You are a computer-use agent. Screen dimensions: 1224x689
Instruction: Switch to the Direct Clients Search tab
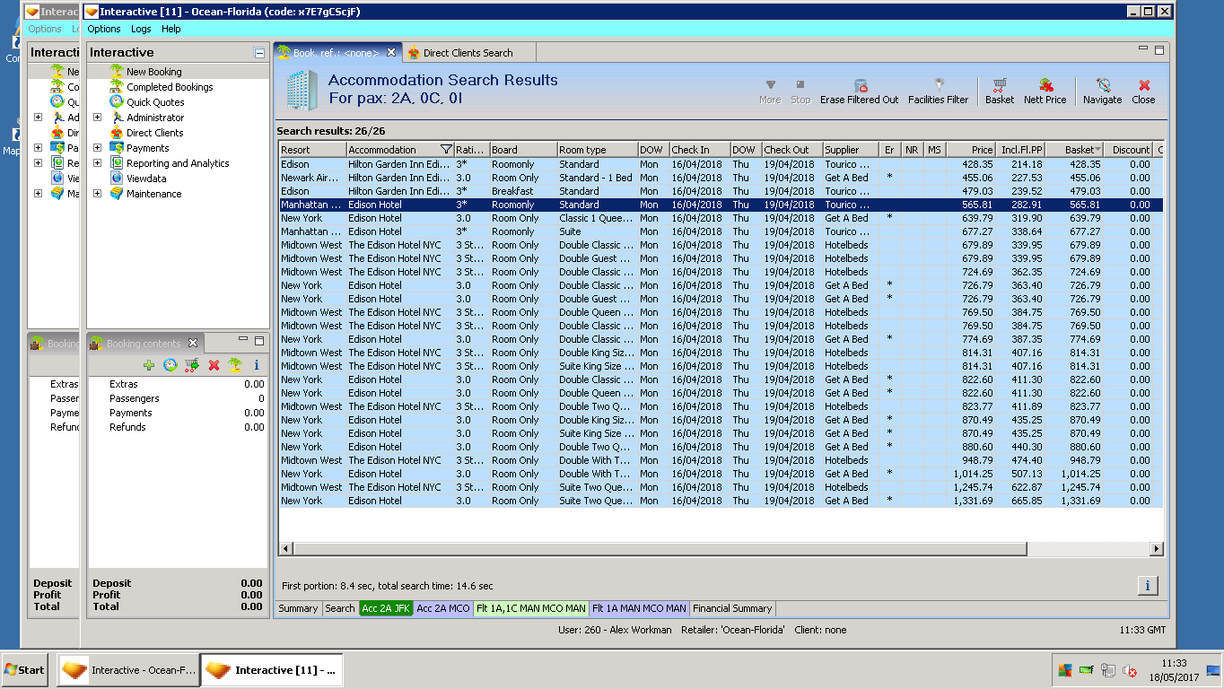(467, 53)
